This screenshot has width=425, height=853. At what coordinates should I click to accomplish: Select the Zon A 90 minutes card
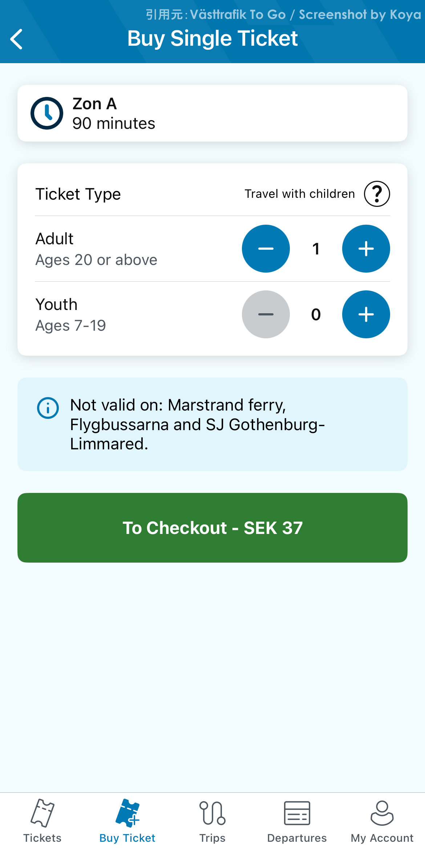click(212, 113)
